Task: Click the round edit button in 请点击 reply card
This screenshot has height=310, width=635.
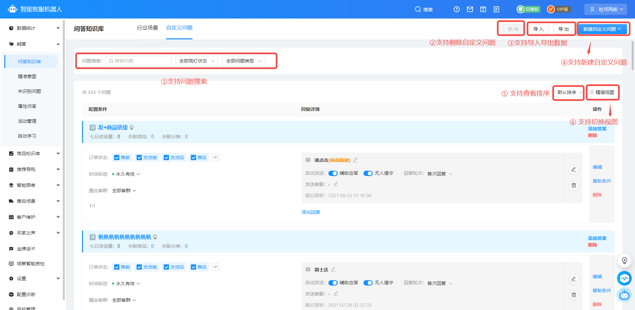Action: (574, 170)
